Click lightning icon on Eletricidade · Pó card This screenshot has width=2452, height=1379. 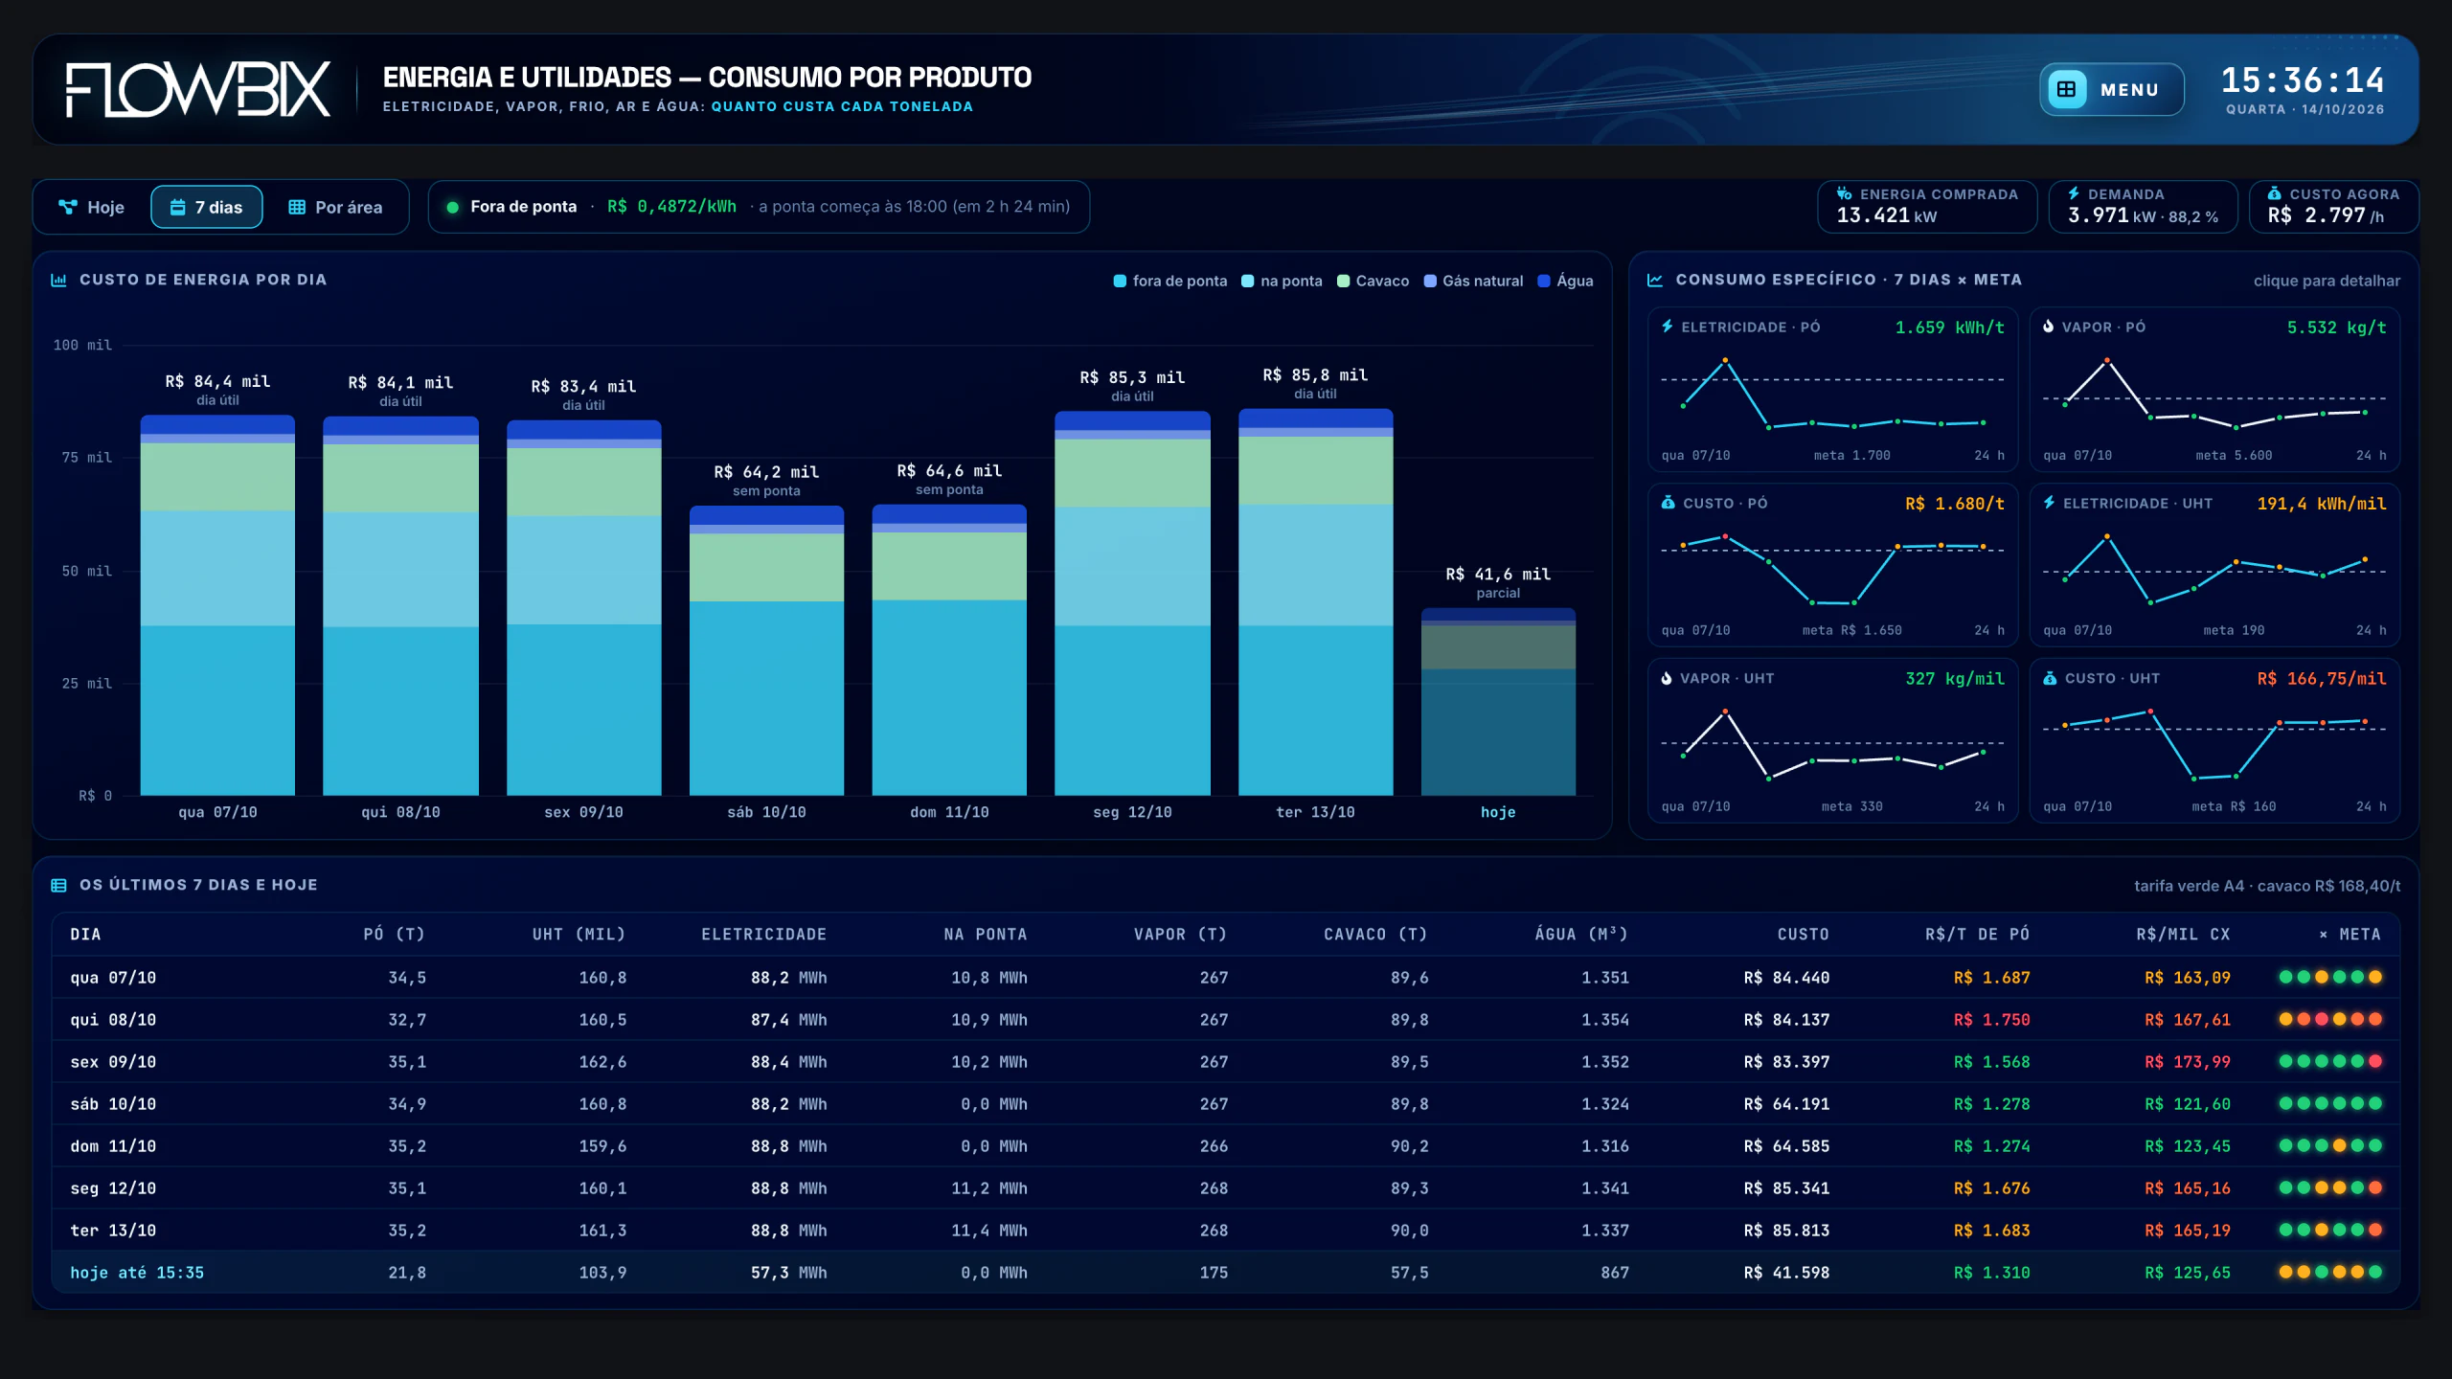point(1668,327)
